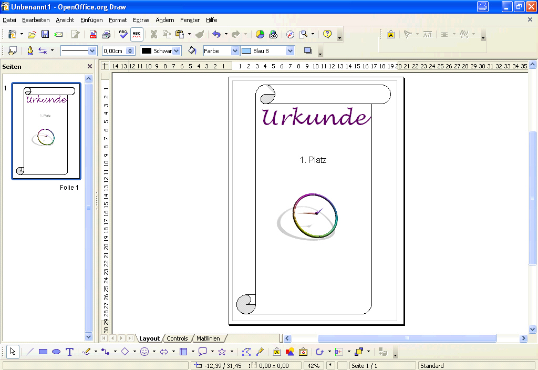Expand the Paste options dropdown arrow
Viewport: 538px width, 370px height.
(x=189, y=34)
